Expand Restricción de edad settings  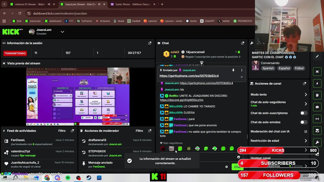[306, 141]
